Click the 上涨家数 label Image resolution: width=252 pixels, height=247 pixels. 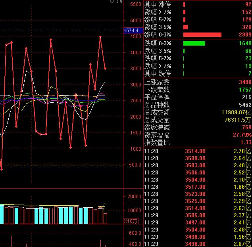coord(157,82)
